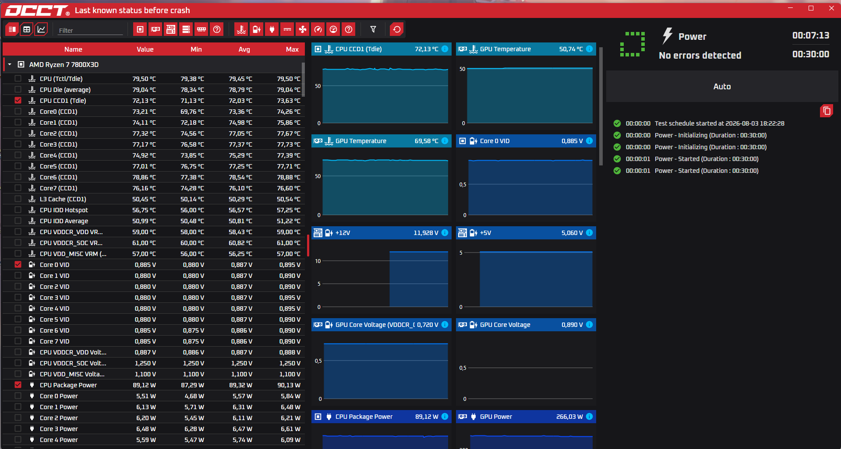
Task: Sort sensors by the Max column
Action: point(292,49)
